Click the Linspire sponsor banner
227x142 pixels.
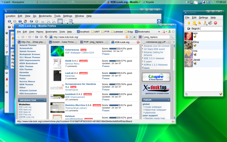pyautogui.click(x=156, y=77)
